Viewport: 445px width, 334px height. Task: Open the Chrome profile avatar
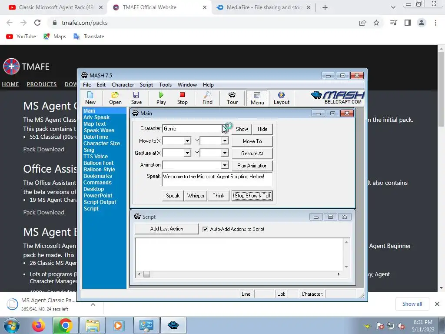[422, 23]
